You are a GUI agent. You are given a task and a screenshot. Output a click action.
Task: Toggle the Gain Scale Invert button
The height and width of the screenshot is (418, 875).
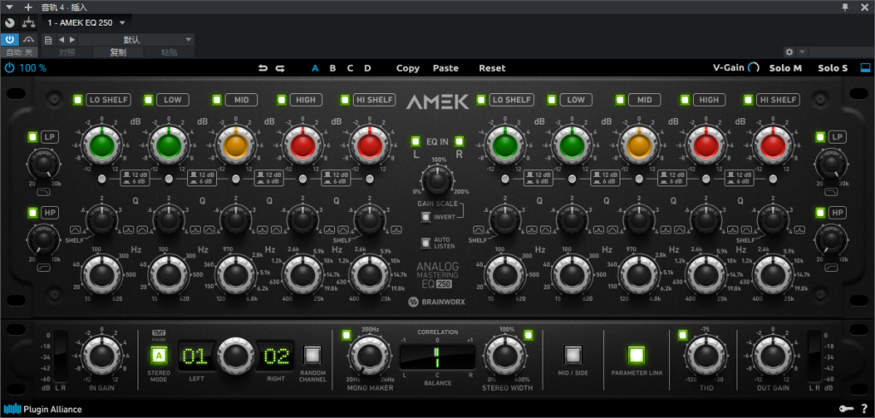tap(426, 217)
